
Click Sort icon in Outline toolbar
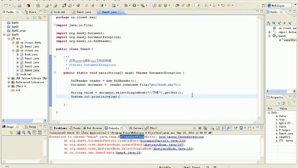pyautogui.click(x=269, y=23)
